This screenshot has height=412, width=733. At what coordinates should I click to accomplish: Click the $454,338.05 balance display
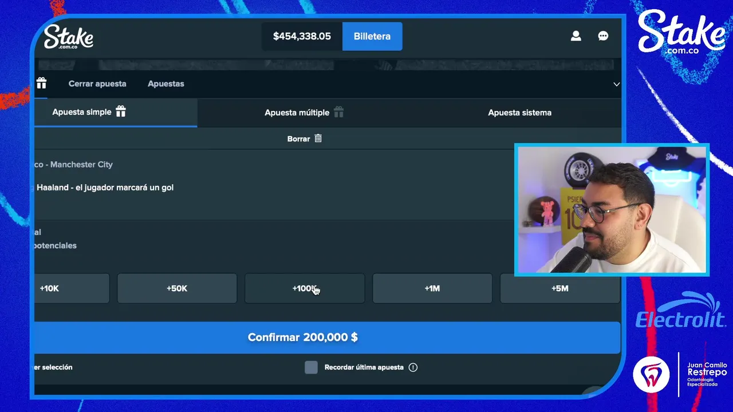point(302,36)
